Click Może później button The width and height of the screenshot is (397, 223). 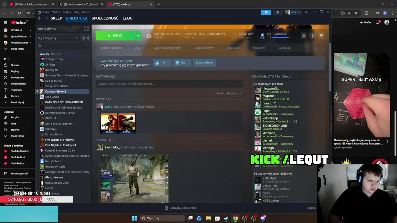pos(204,63)
